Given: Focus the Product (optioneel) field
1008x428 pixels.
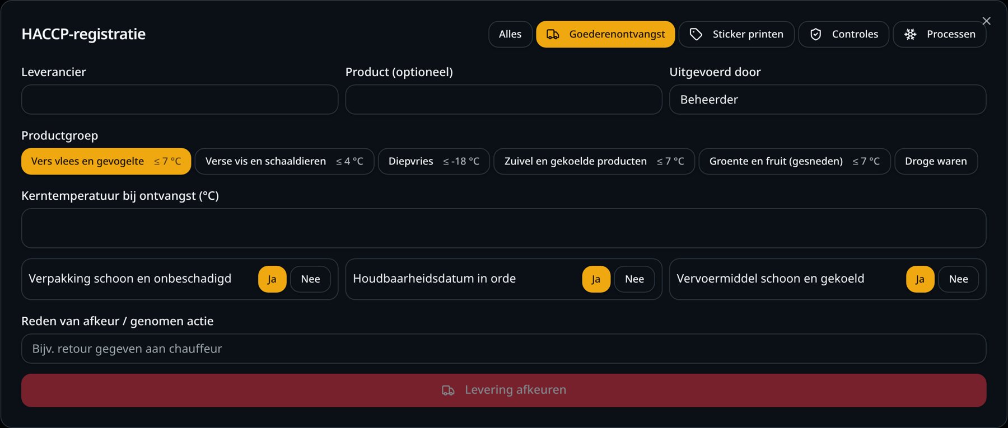Looking at the screenshot, I should tap(503, 100).
